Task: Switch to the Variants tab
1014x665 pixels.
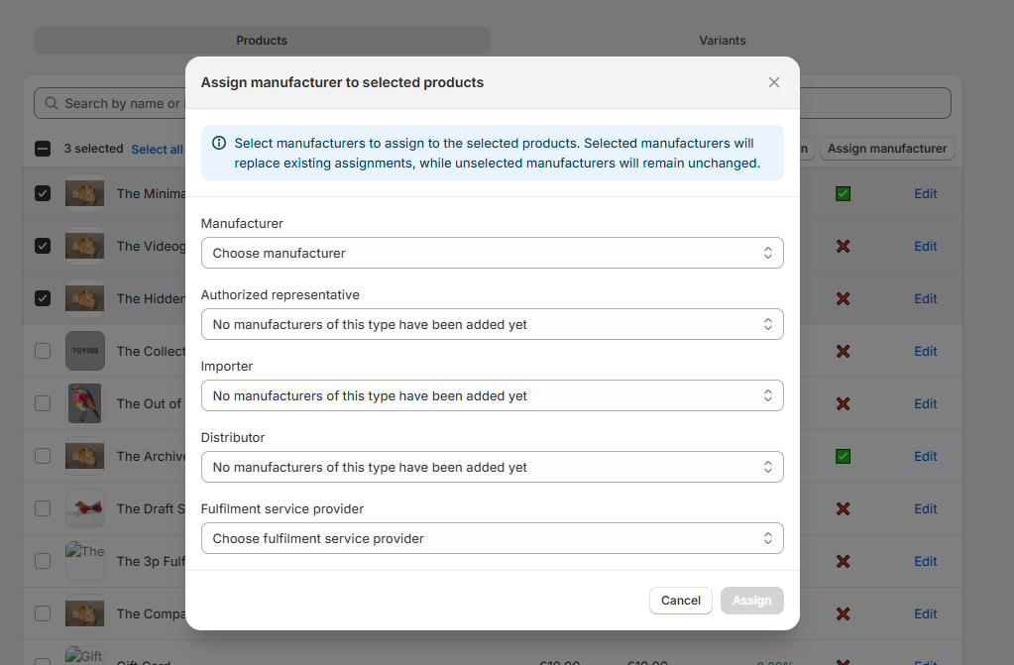Action: coord(722,40)
